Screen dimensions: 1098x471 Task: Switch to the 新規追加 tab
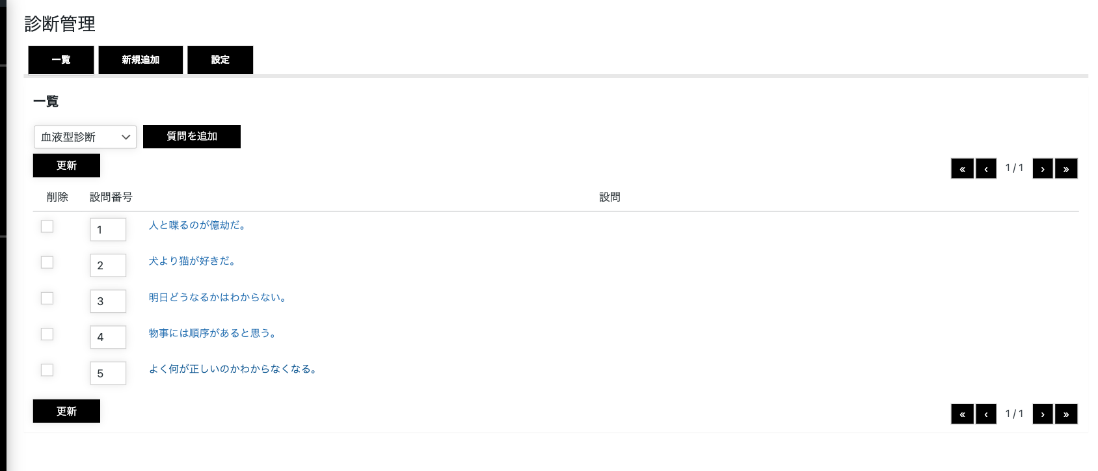[x=141, y=60]
